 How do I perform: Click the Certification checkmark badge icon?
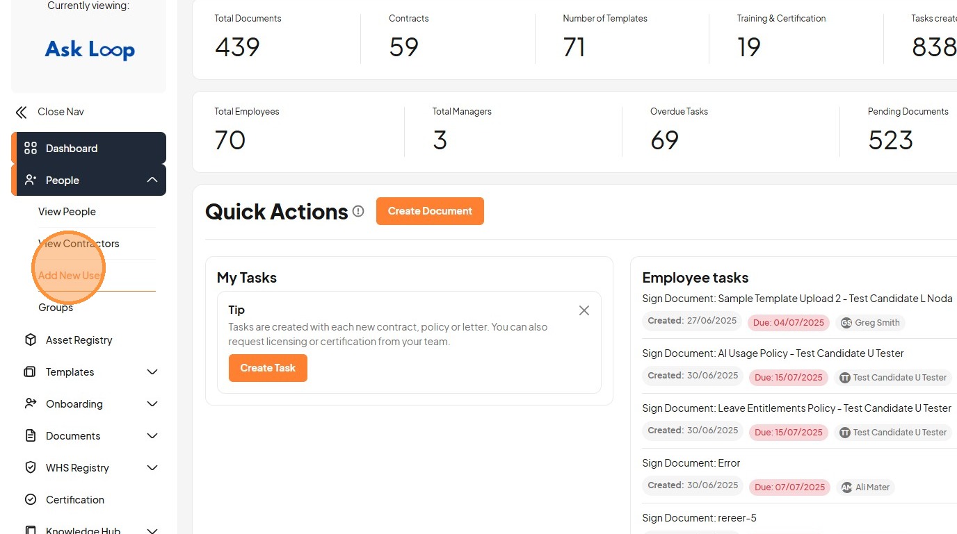[x=31, y=499]
